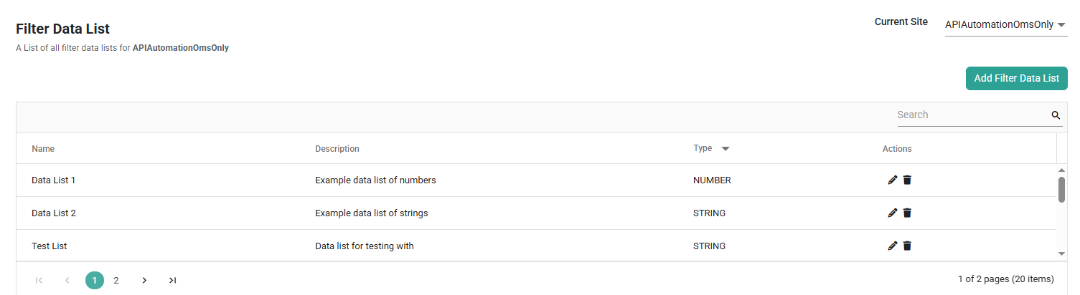The width and height of the screenshot is (1080, 295).
Task: Edit the Test List row
Action: [893, 246]
